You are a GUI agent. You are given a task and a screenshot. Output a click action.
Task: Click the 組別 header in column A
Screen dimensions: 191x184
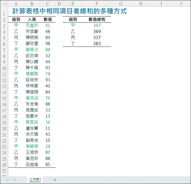tap(16, 20)
